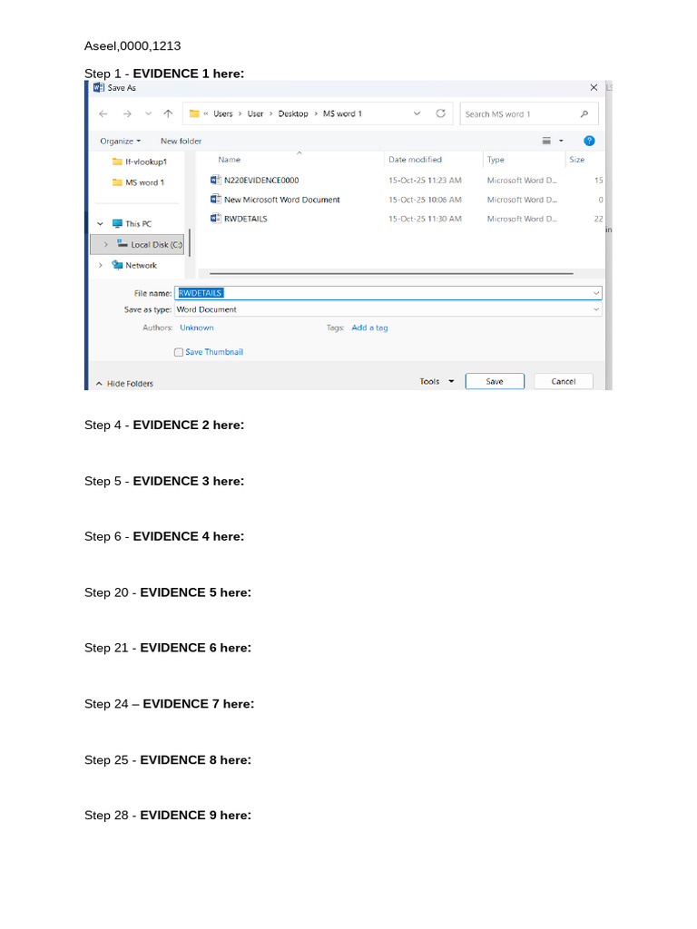Viewport: 697px width, 929px height.
Task: Collapse the folders pane with Hide Folders
Action: click(124, 384)
